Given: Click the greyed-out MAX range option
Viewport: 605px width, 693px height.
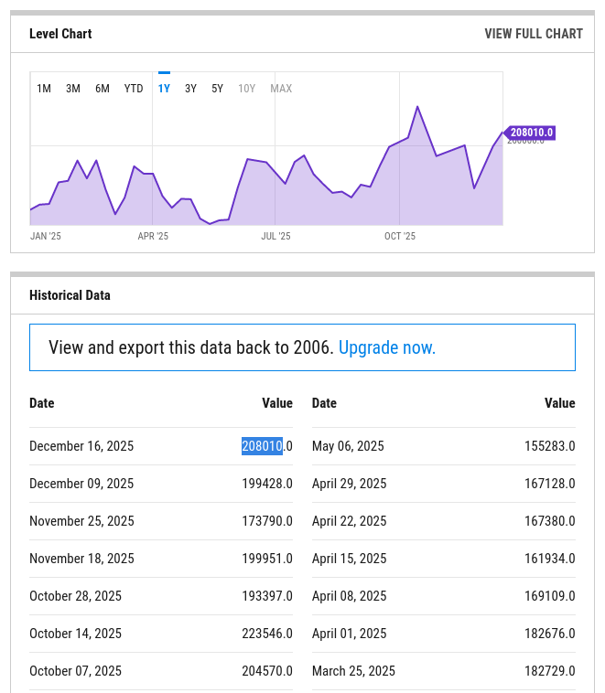Looking at the screenshot, I should 281,89.
